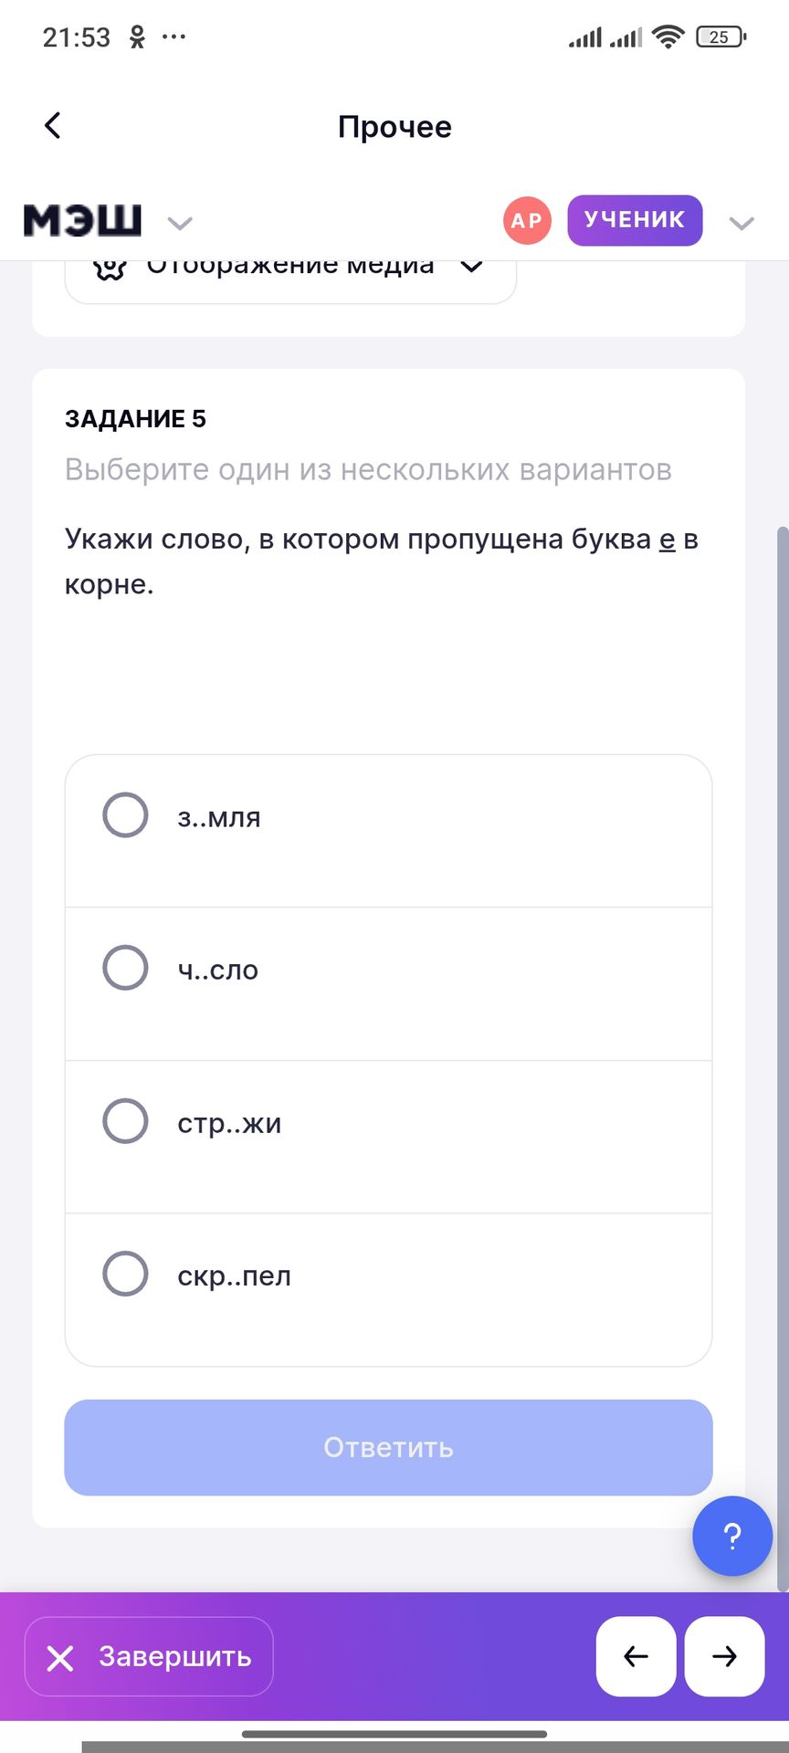
Task: Tap the Wi-Fi status icon
Action: (x=668, y=37)
